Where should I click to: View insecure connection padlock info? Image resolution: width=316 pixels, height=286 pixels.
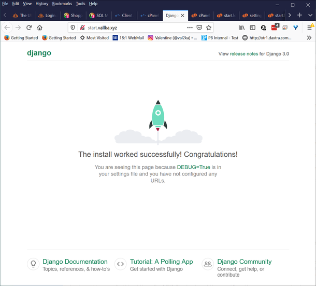pos(82,28)
